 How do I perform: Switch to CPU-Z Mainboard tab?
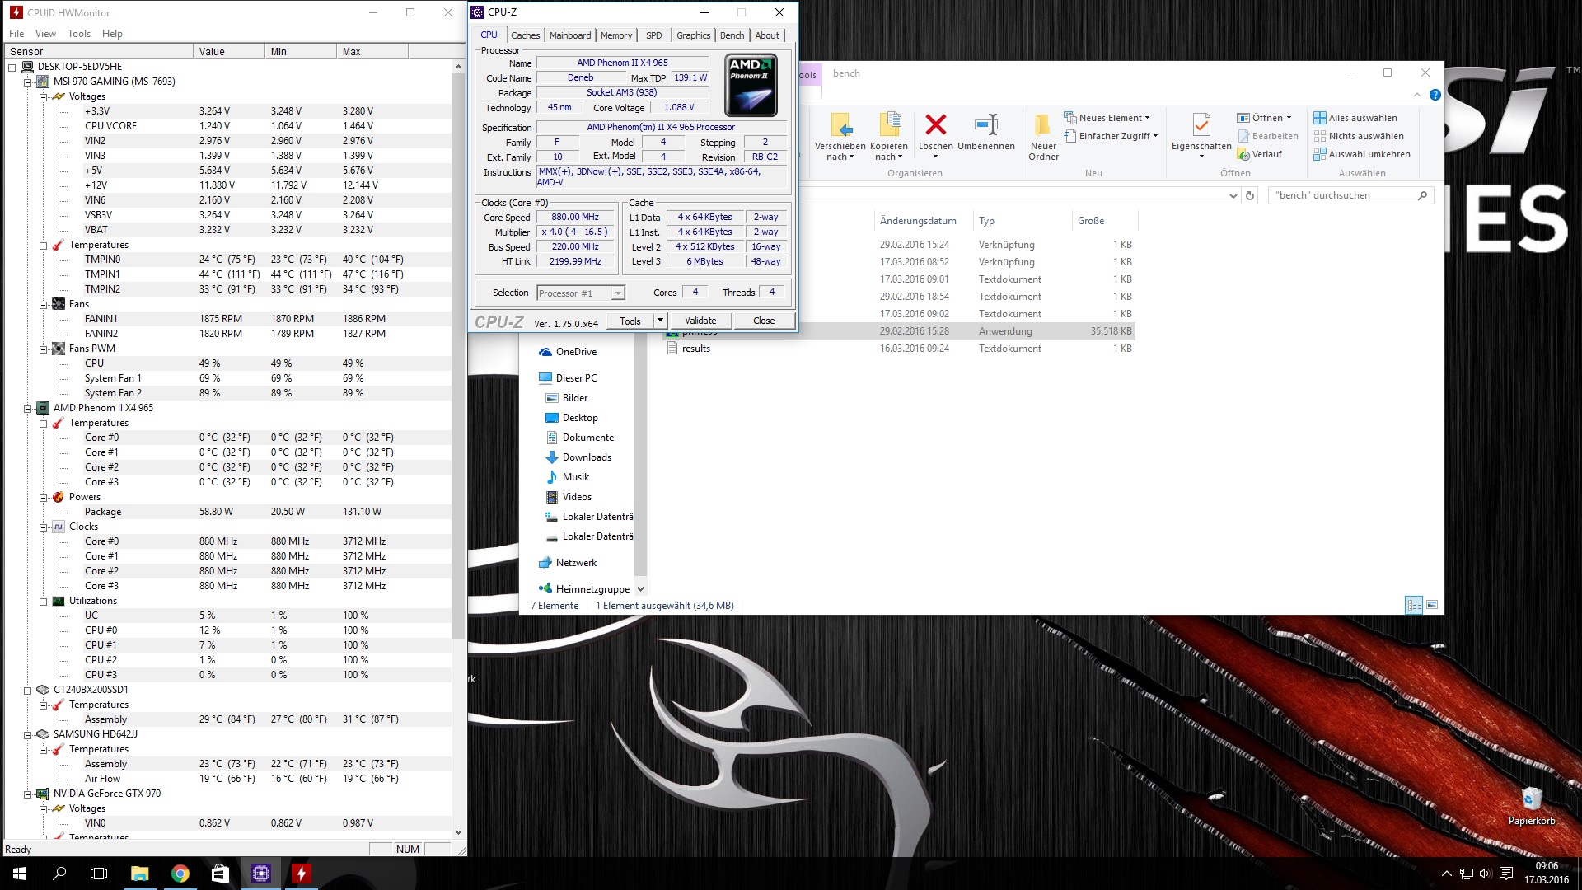pyautogui.click(x=570, y=35)
